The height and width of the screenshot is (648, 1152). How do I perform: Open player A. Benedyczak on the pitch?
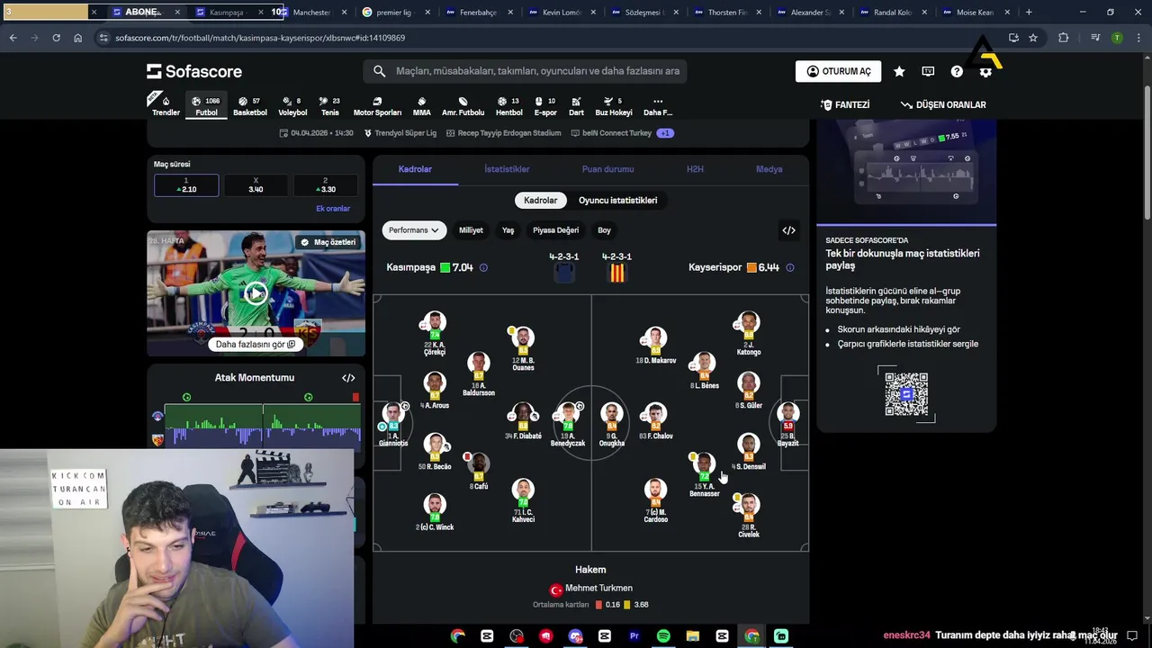(568, 426)
